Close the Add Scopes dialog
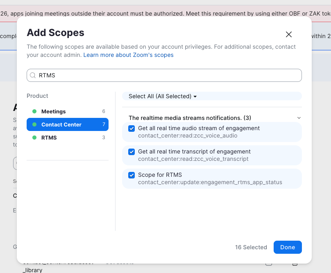The image size is (331, 273). [288, 34]
